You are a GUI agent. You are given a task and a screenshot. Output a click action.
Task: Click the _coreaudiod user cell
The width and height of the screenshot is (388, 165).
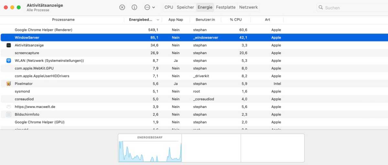tap(203, 99)
